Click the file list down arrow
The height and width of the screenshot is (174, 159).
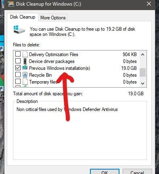coord(142,84)
